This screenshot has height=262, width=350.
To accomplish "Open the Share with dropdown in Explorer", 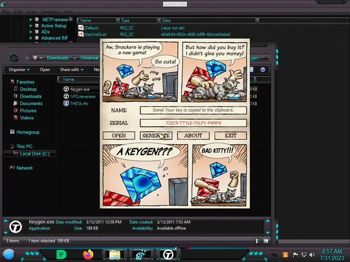I will pos(72,70).
